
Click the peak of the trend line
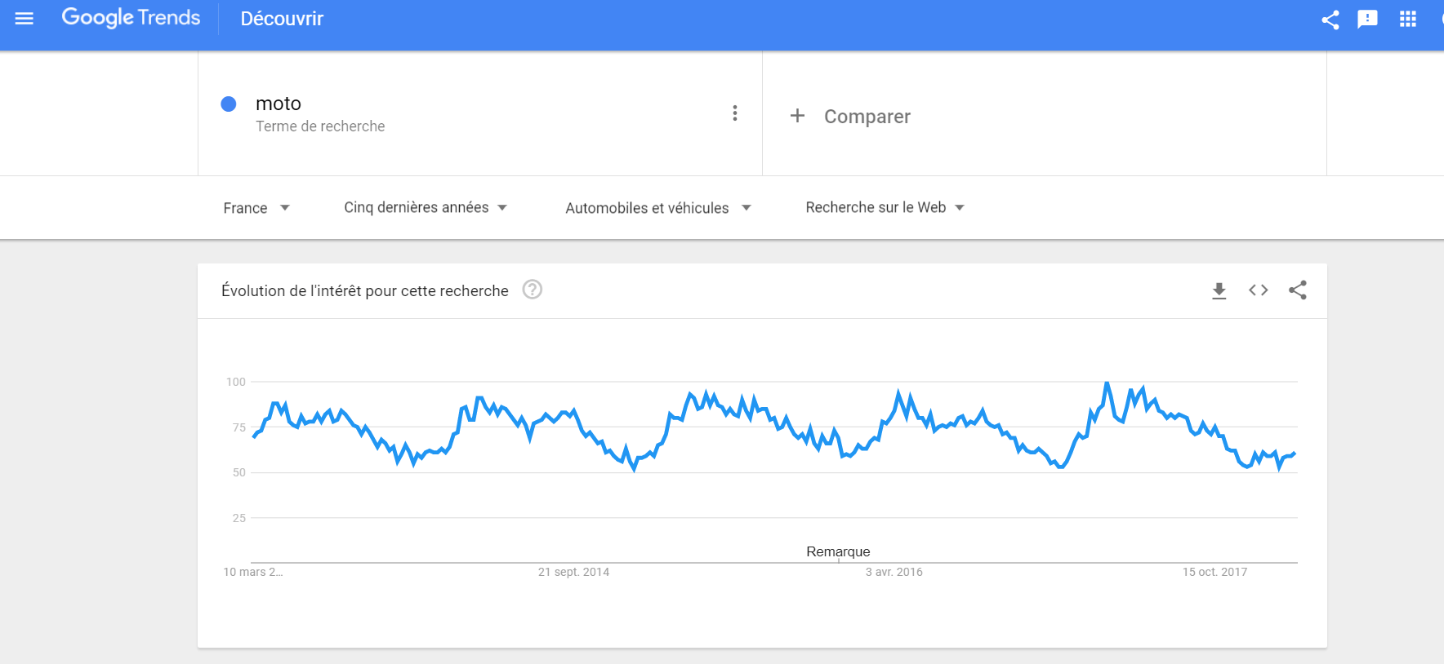1108,381
